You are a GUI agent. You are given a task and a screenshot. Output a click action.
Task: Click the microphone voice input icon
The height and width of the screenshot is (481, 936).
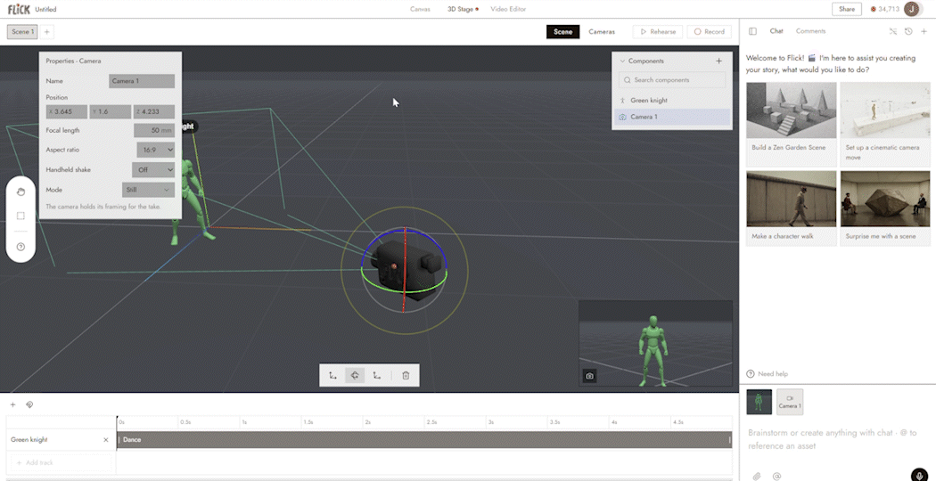(920, 476)
